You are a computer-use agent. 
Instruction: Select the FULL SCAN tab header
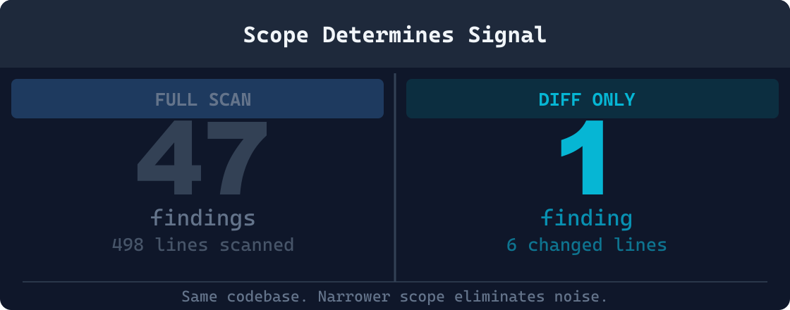coord(197,99)
